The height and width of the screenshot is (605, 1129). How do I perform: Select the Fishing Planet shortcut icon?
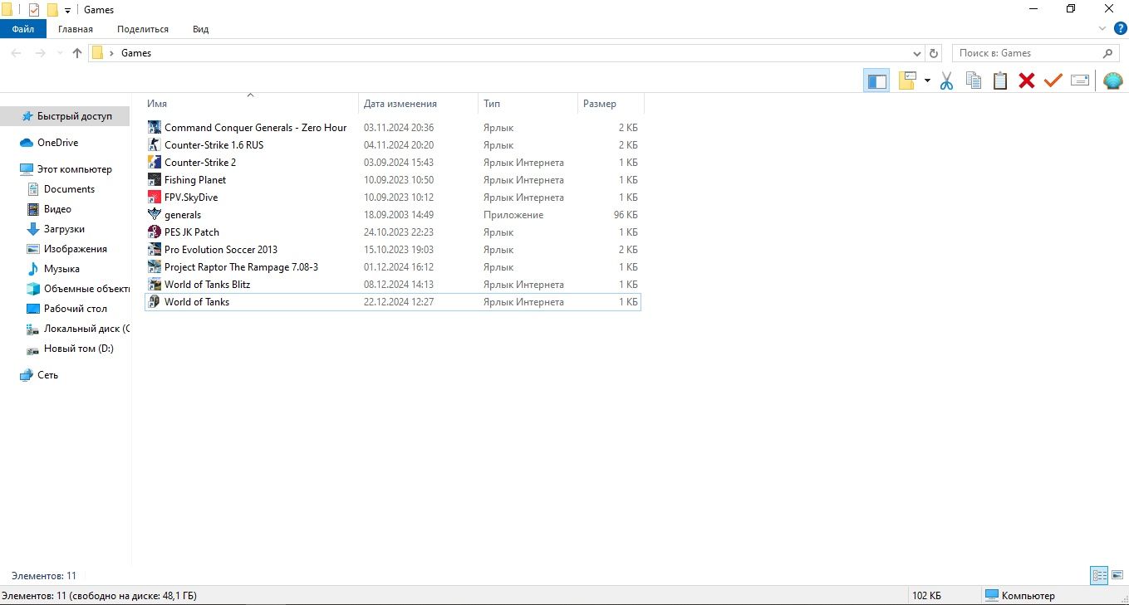[154, 180]
